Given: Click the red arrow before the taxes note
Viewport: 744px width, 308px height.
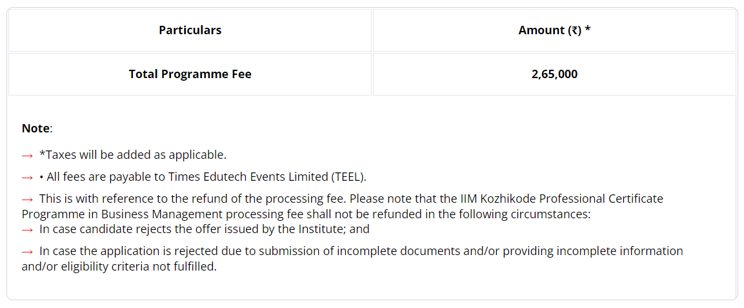Looking at the screenshot, I should [28, 155].
